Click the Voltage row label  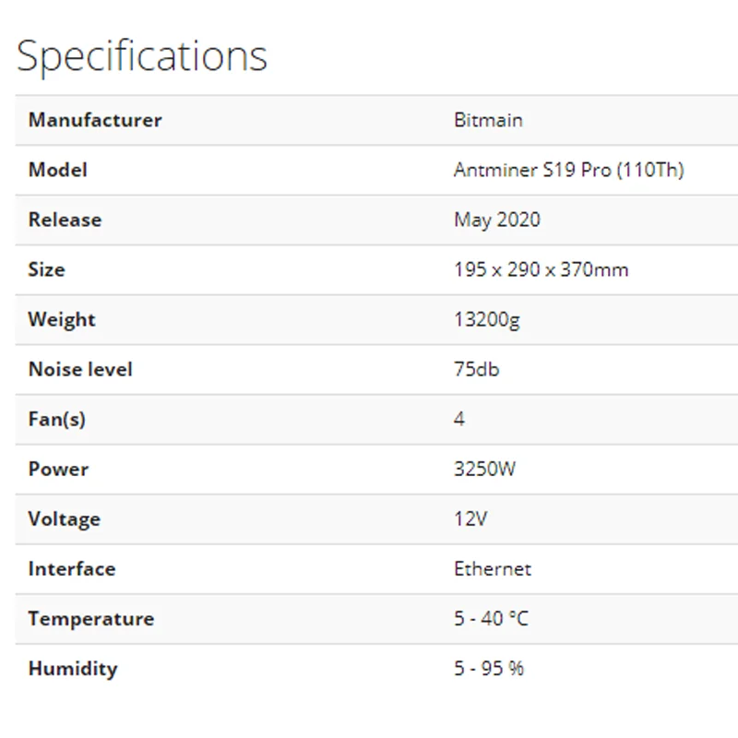[64, 518]
